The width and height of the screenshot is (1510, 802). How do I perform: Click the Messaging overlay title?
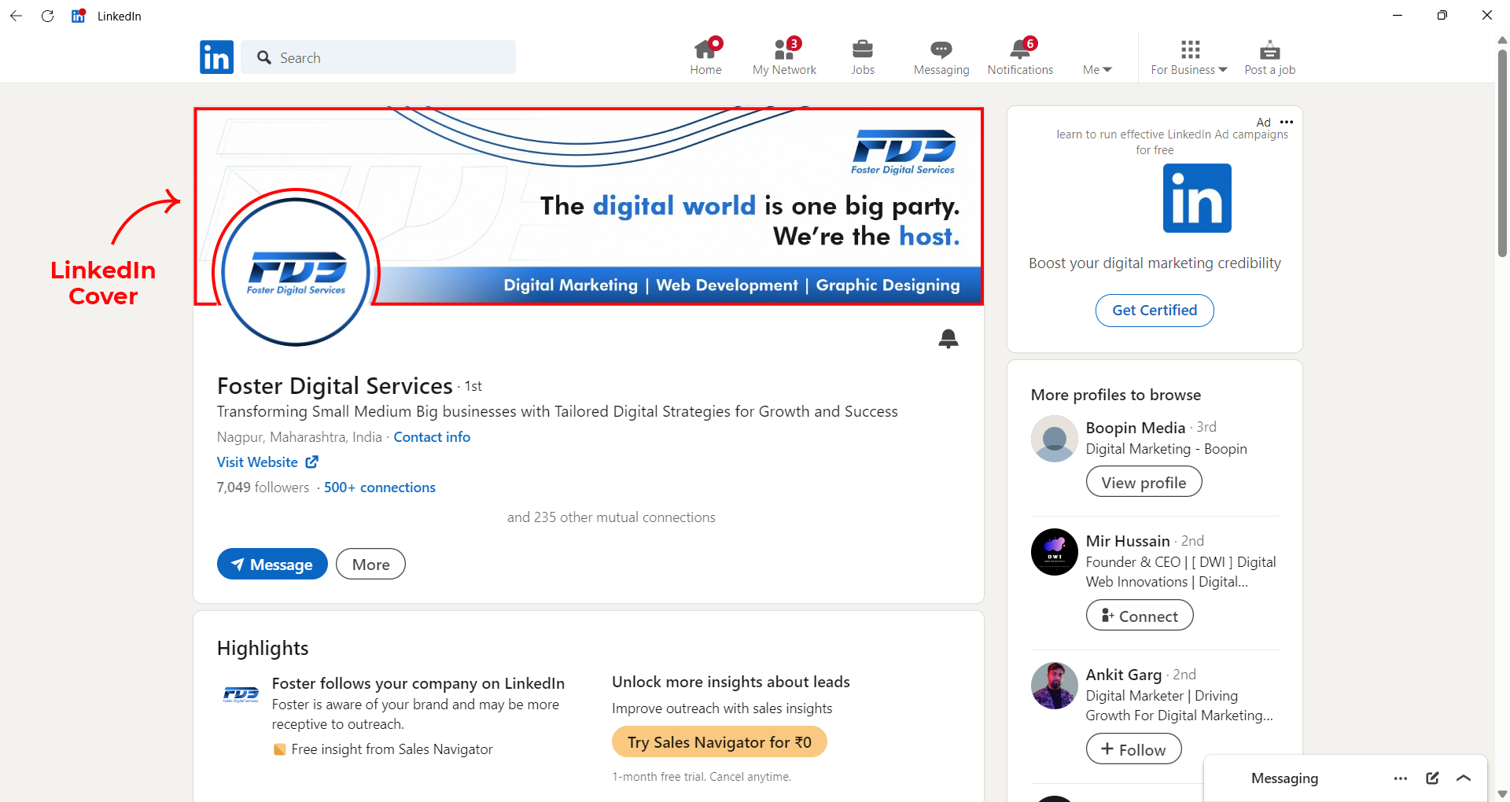click(x=1284, y=778)
